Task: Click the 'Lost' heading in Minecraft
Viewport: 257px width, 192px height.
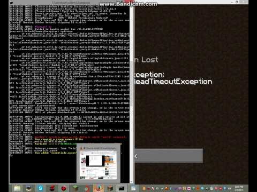Action: pyautogui.click(x=149, y=60)
